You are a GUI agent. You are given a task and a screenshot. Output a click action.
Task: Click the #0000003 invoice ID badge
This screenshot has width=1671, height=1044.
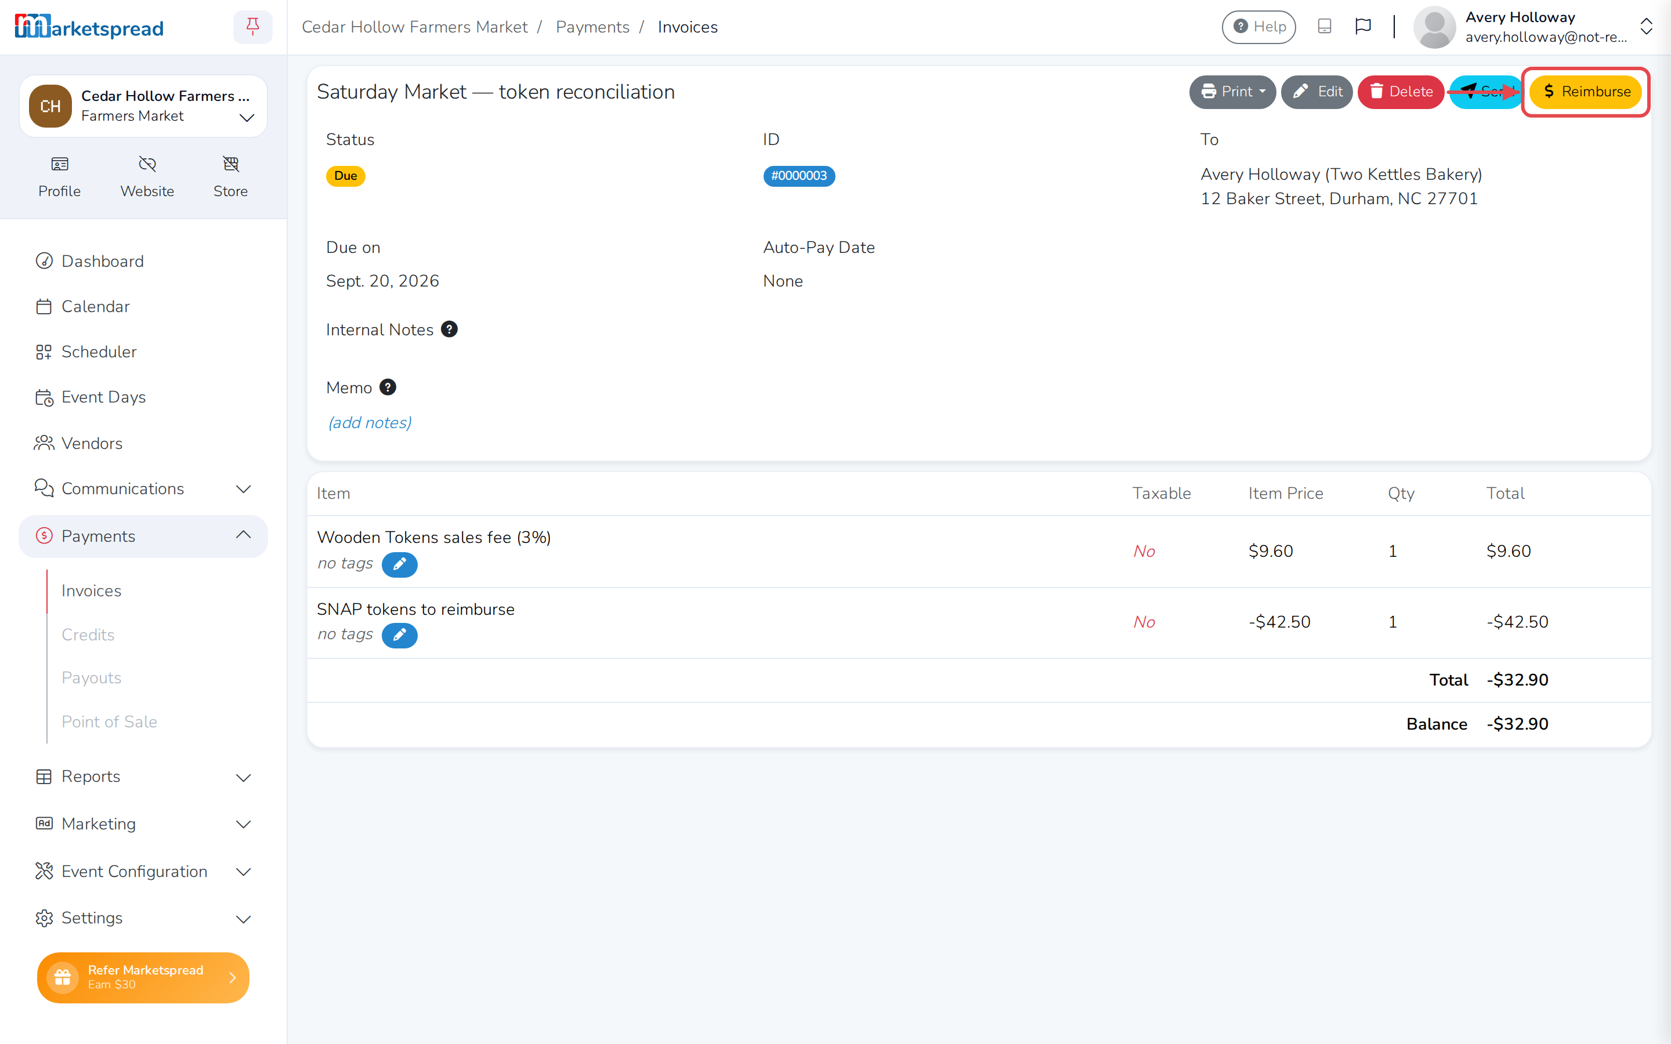pyautogui.click(x=799, y=176)
